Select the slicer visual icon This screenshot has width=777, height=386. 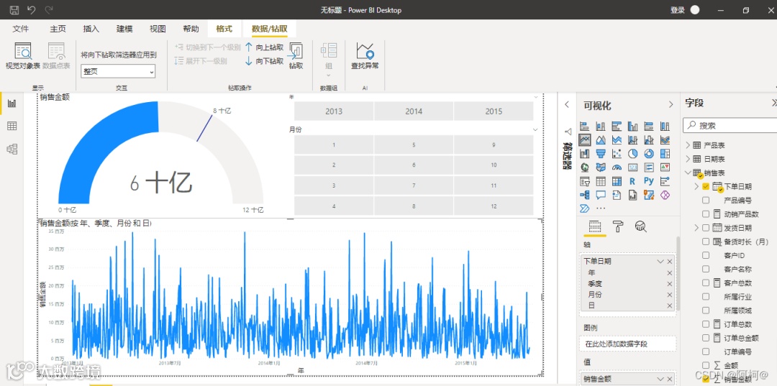pos(584,181)
